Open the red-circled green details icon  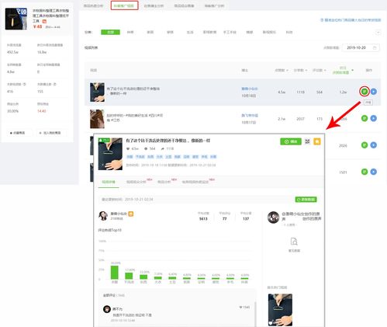365,92
